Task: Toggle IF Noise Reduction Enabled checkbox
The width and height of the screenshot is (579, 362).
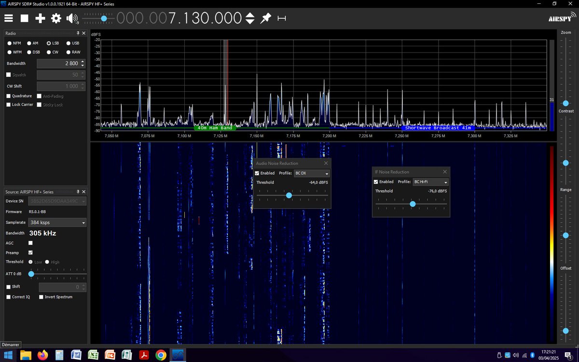Action: pyautogui.click(x=376, y=182)
